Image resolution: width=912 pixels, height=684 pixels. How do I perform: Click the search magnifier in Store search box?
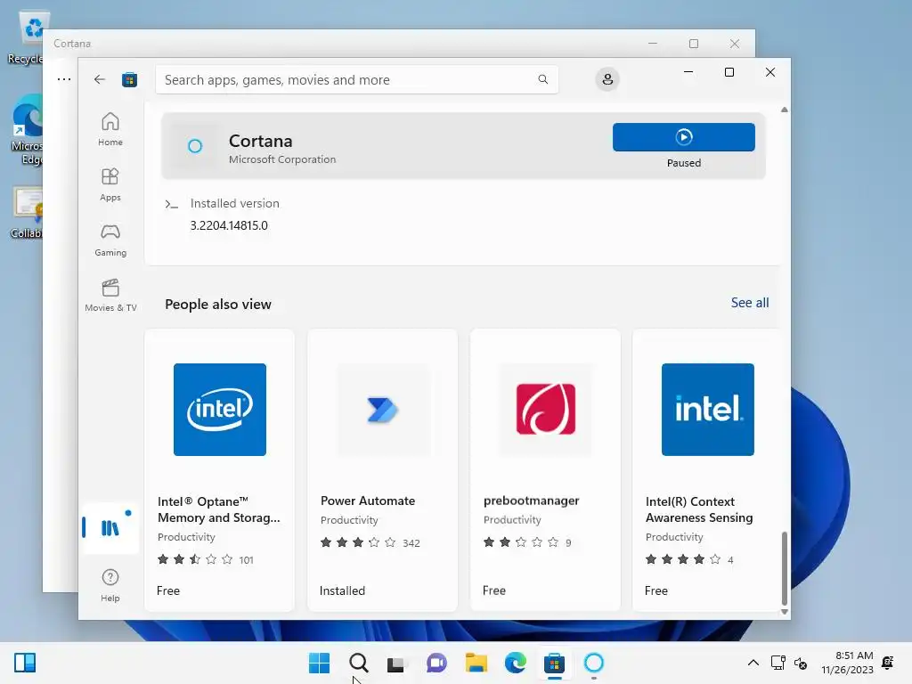tap(542, 79)
